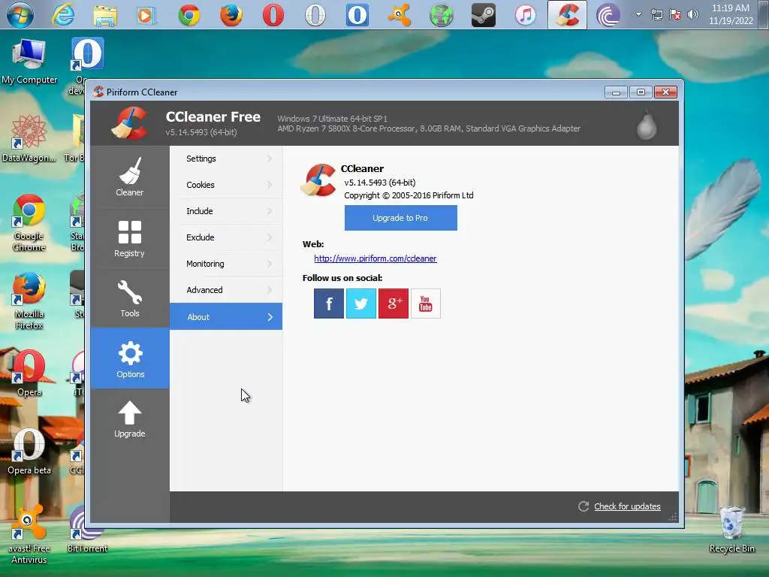Click 'Copyright © 2005-2016 Piriform Ltd' text

409,195
